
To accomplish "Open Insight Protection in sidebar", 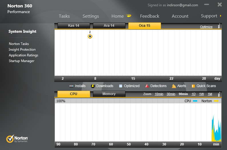I will pos(22,50).
